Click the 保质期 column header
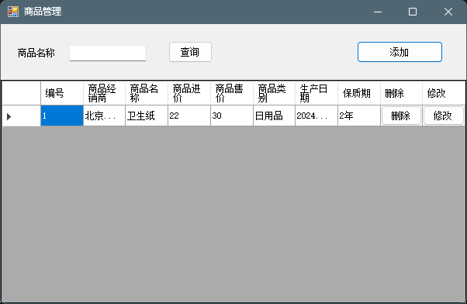Screen dimensions: 467x304 pyautogui.click(x=359, y=93)
